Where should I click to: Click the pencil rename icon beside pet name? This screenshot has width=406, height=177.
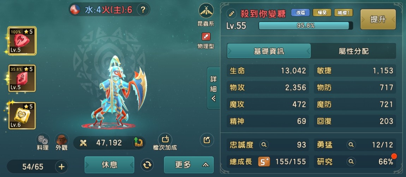click(x=231, y=13)
